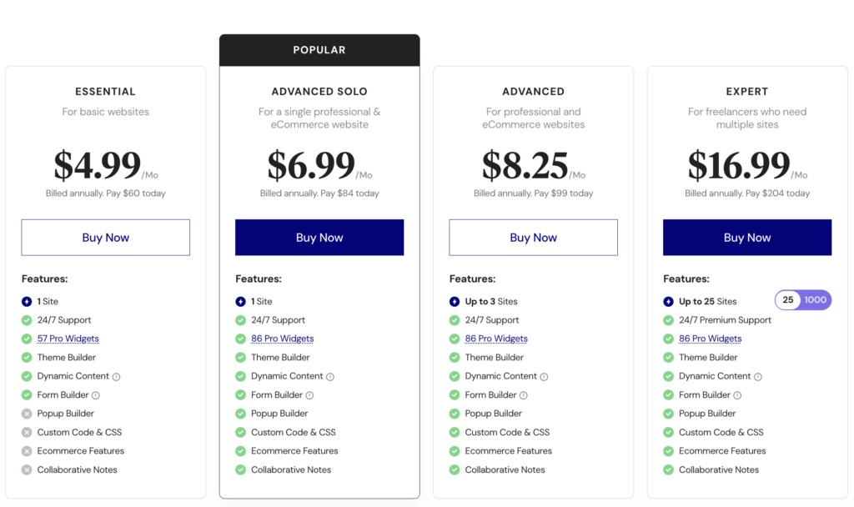The image size is (854, 507).
Task: Open the 57 Pro Widgets link
Action: [x=68, y=338]
